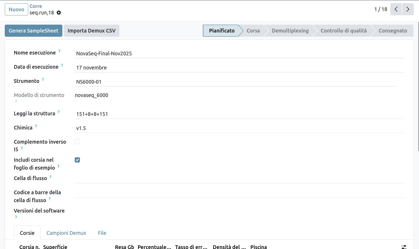Click help icon next to Nome esecuzione
419x249 pixels.
click(x=59, y=51)
